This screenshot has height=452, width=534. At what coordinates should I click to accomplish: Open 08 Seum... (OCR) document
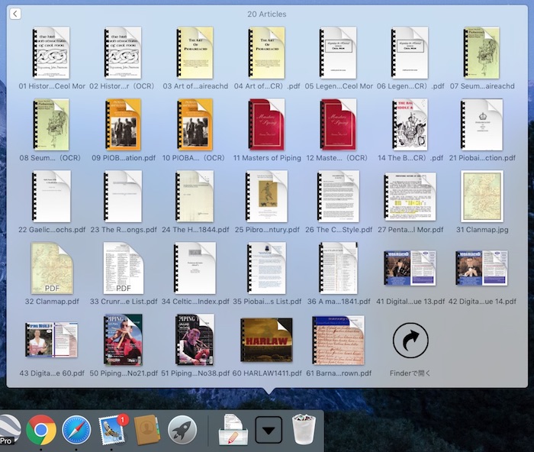51,124
